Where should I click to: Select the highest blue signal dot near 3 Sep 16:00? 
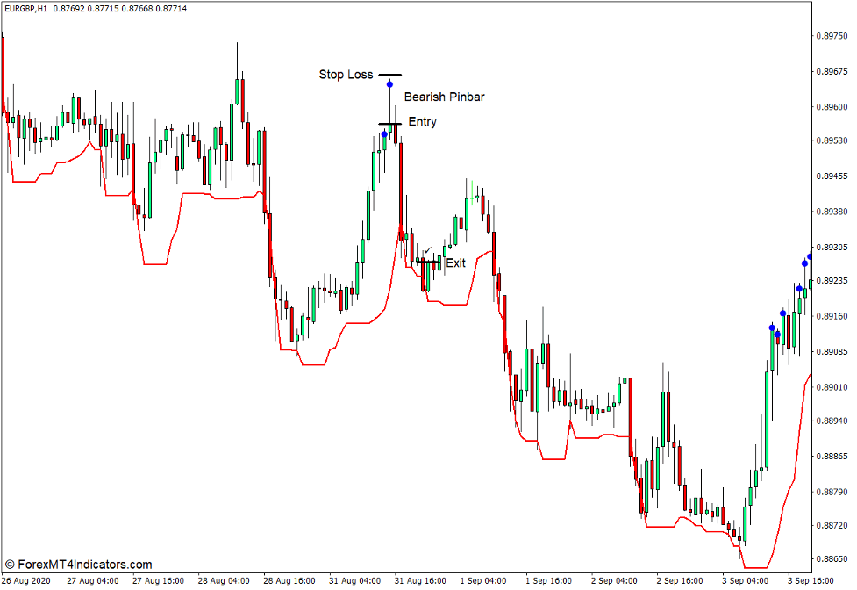pos(809,256)
